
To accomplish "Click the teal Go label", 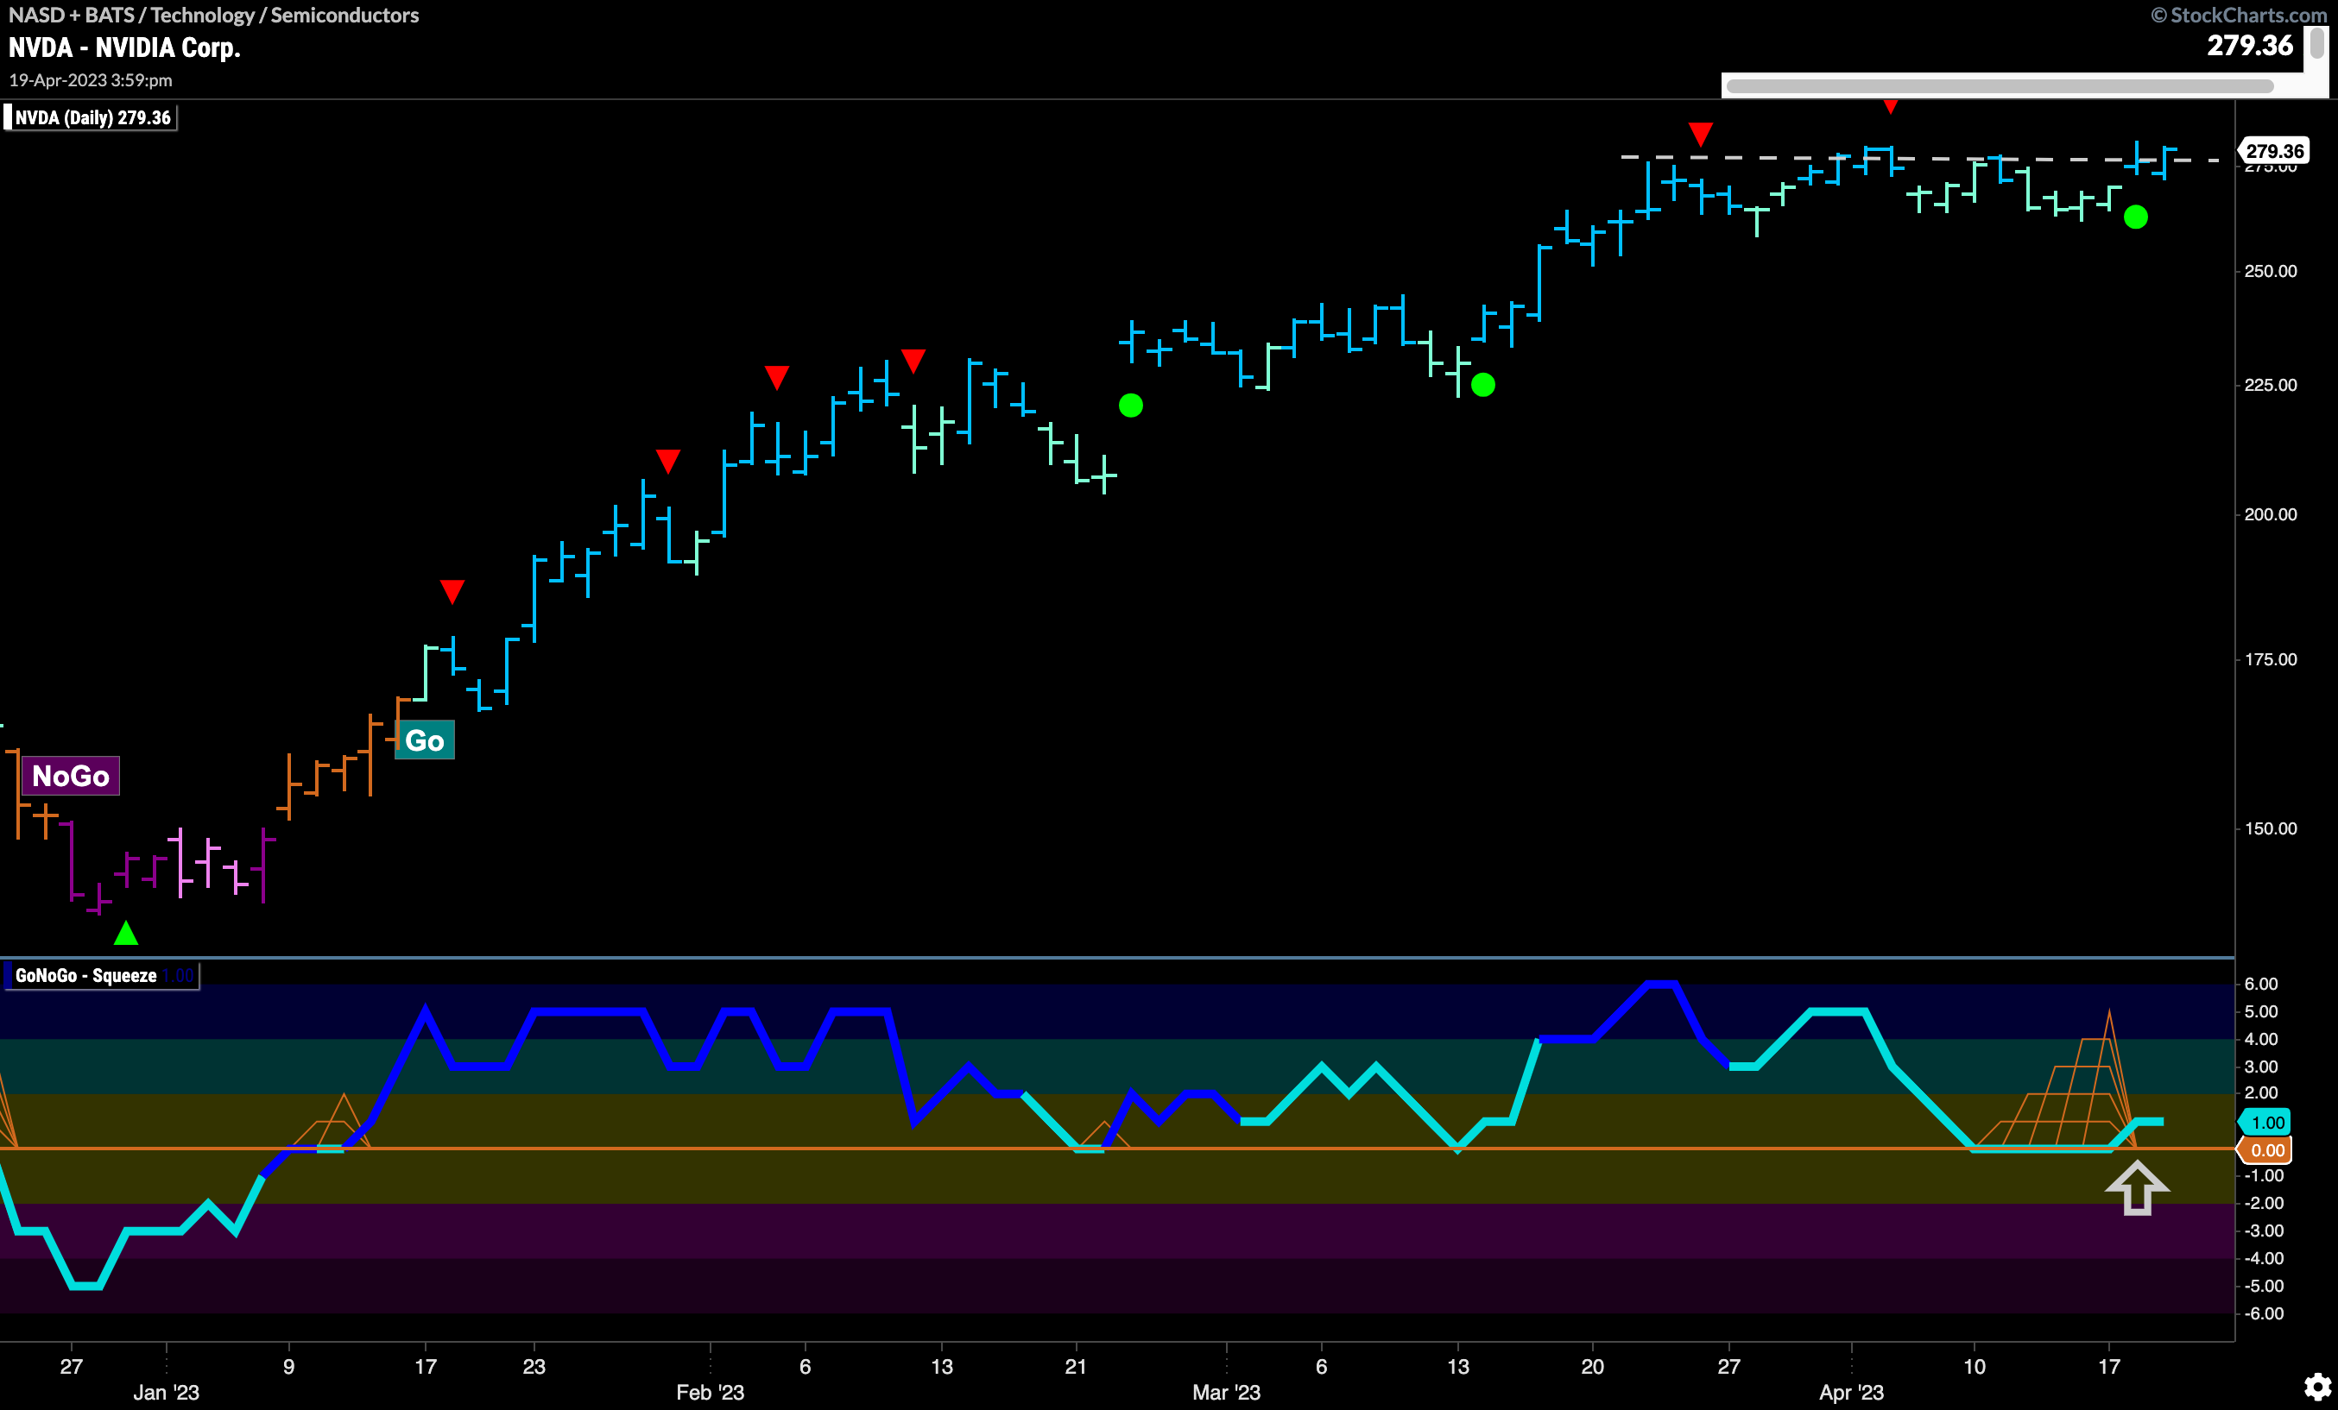I will tap(424, 740).
